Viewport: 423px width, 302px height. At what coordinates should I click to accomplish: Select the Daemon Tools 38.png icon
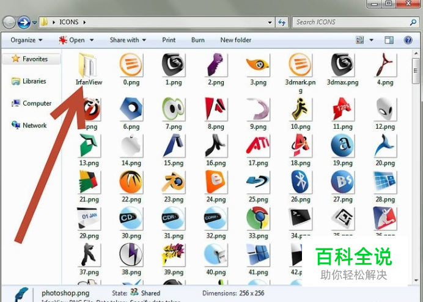131,254
